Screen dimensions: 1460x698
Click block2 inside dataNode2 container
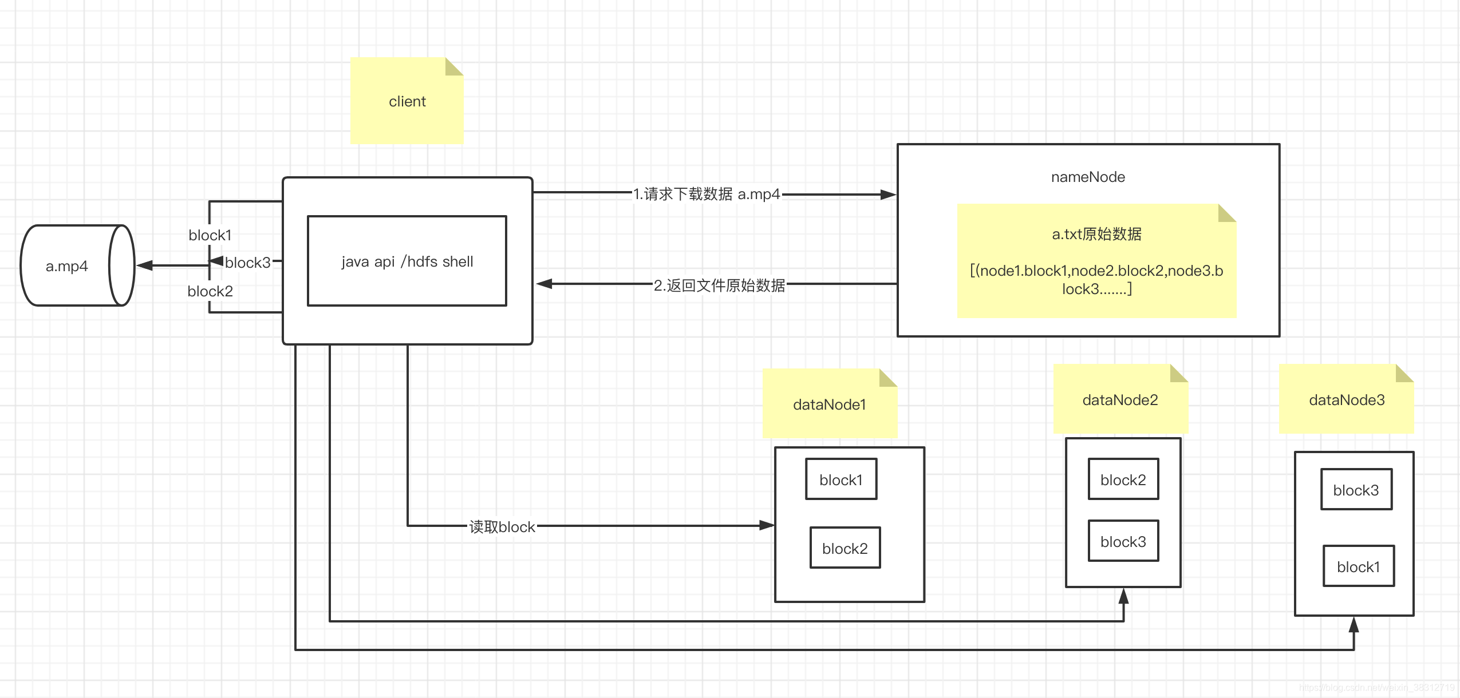click(1123, 479)
